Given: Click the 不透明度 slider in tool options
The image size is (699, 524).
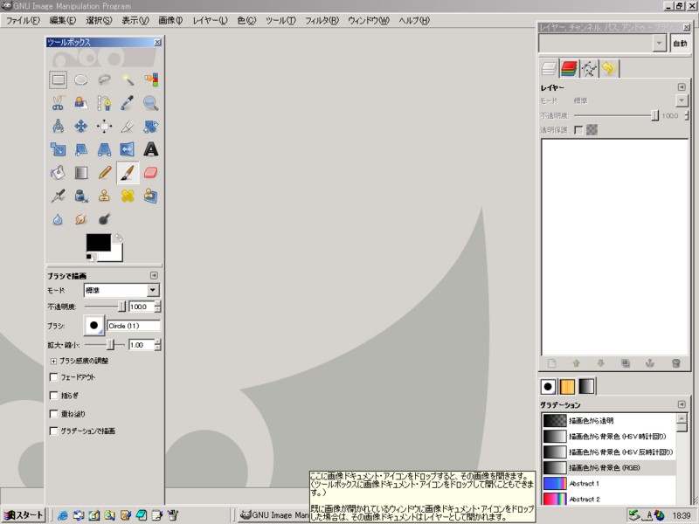Looking at the screenshot, I should pos(105,307).
